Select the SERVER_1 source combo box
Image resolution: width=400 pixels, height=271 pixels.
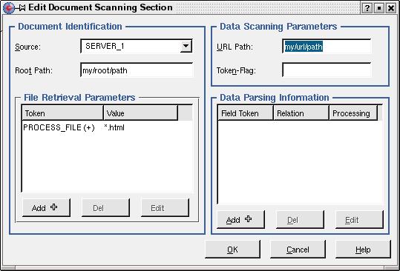coord(137,47)
